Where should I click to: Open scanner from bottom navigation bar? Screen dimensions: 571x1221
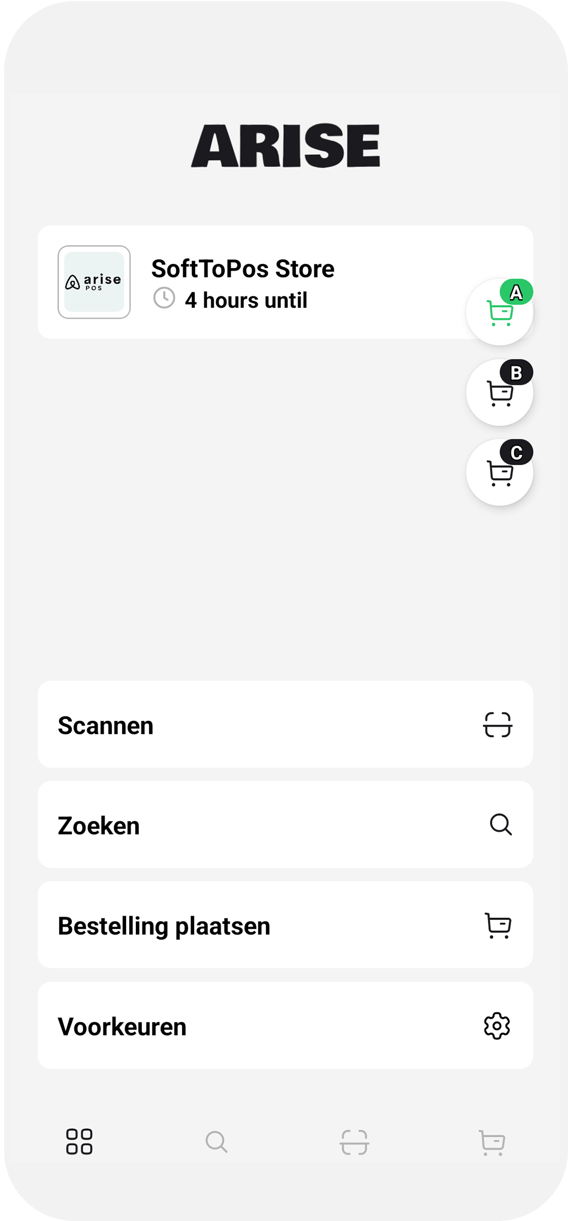click(x=354, y=1142)
